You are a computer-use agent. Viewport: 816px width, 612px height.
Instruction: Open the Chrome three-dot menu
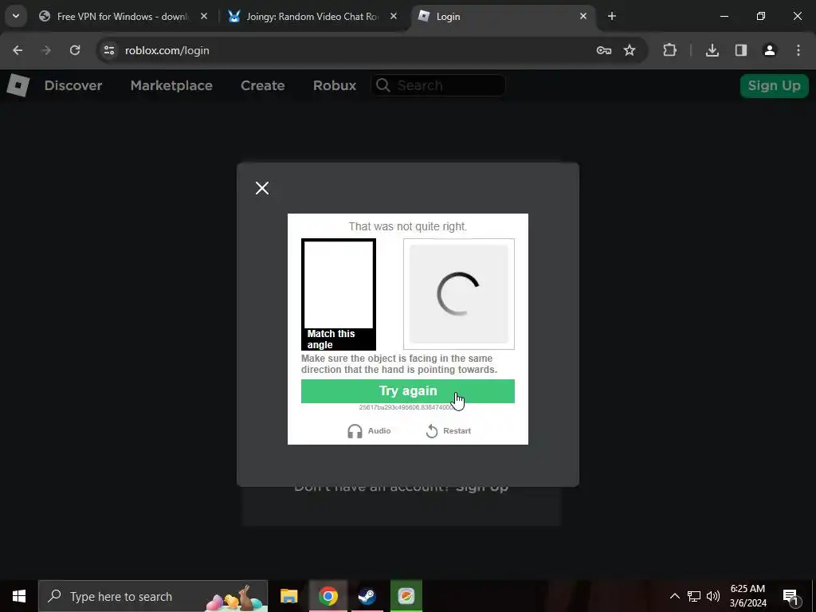(798, 50)
